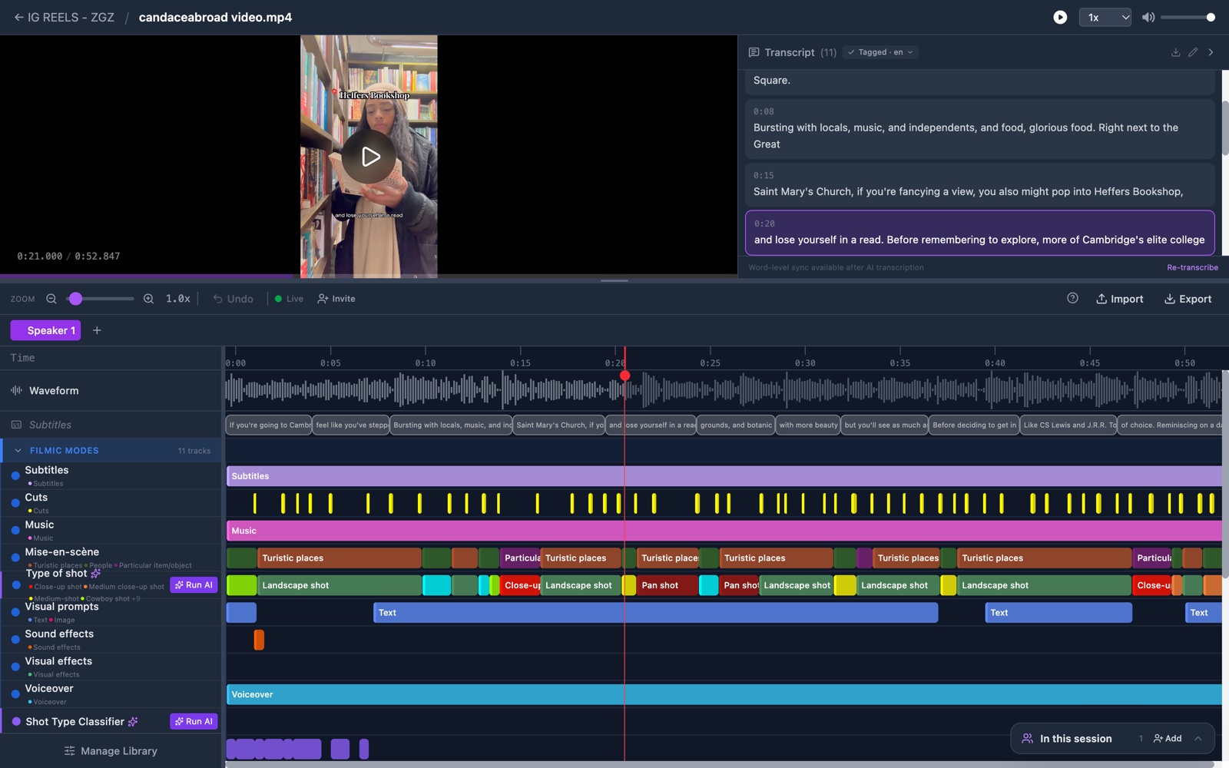
Task: Select the 0:08 transcript segment
Action: pos(980,128)
